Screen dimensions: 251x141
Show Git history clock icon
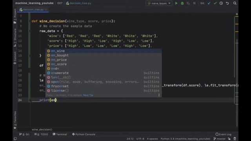[x=221, y=3]
